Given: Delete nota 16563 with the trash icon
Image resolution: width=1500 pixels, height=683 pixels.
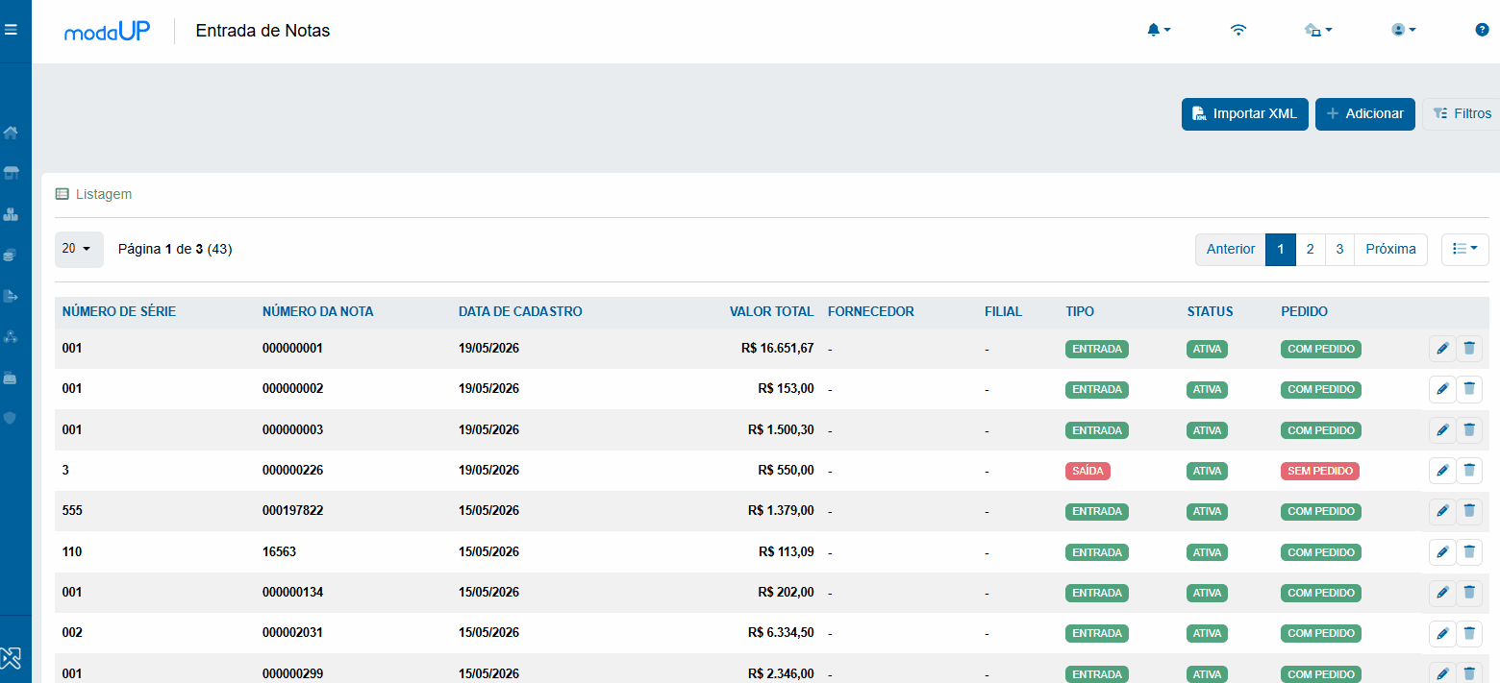Looking at the screenshot, I should point(1469,552).
